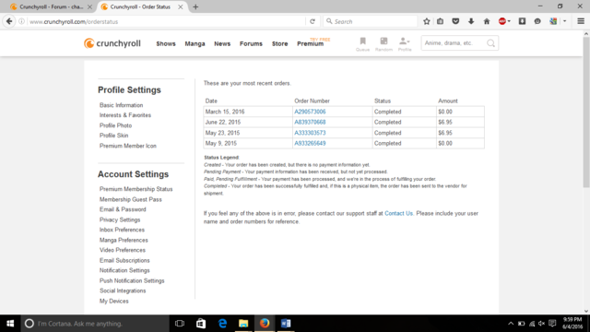Open the Downloads arrow icon
The height and width of the screenshot is (332, 590).
tap(471, 21)
